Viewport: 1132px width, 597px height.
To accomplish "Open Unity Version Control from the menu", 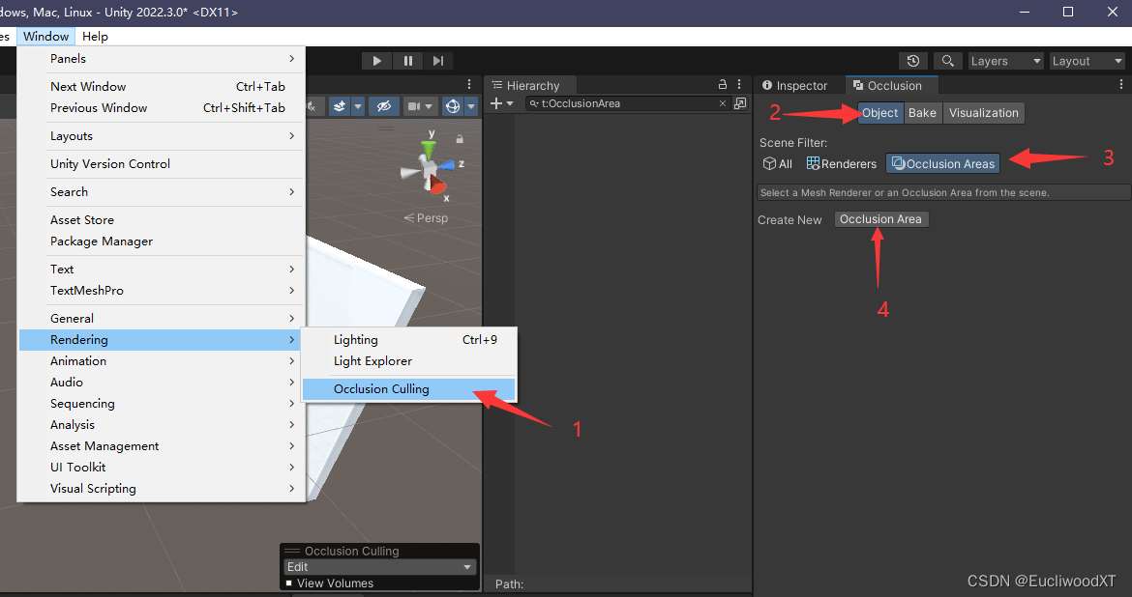I will coord(163,164).
